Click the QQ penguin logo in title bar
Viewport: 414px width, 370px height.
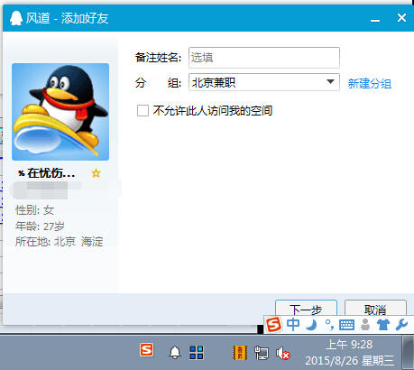coord(16,18)
